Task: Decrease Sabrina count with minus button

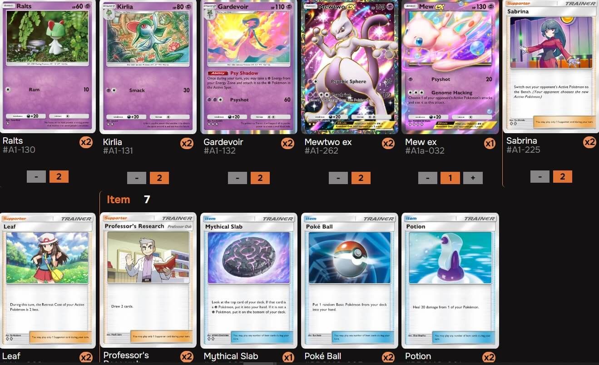Action: (x=540, y=176)
